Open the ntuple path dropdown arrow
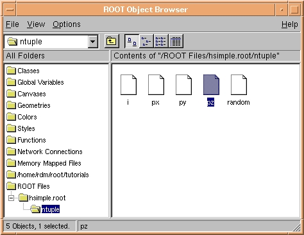 tap(92, 41)
